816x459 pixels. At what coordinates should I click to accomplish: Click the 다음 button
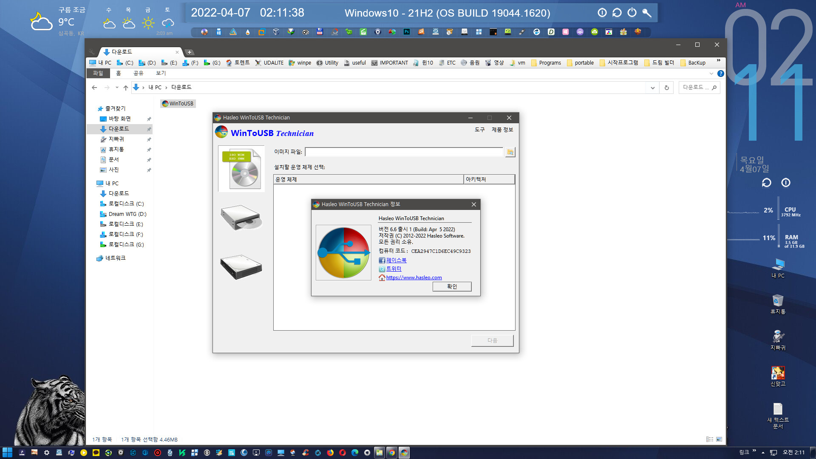[492, 340]
